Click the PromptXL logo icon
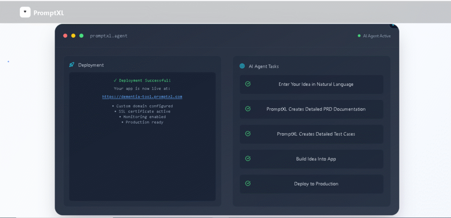 (x=25, y=12)
